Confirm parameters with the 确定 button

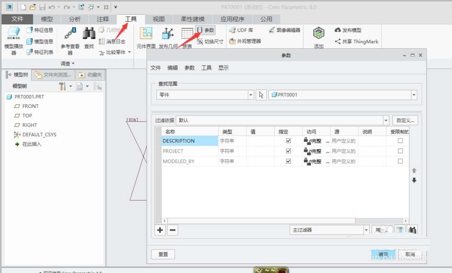[384, 254]
